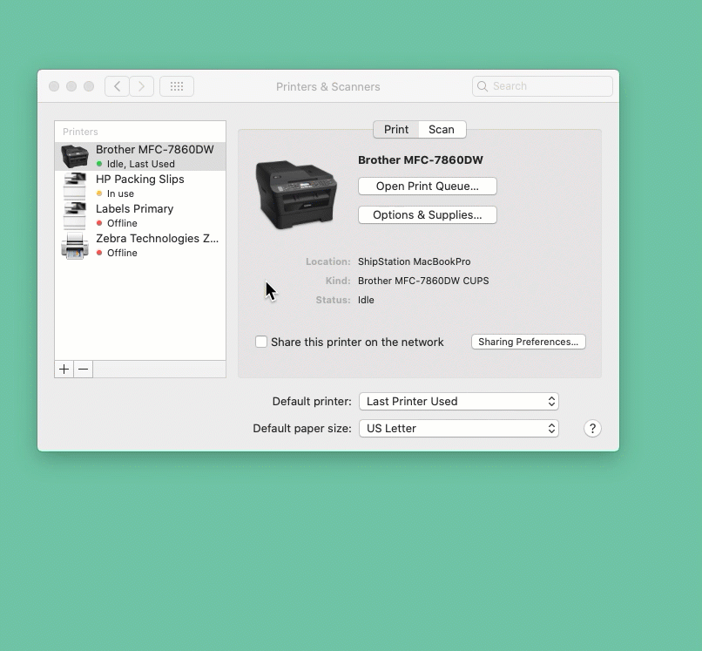
Task: Click the large Brother printer image
Action: click(296, 194)
